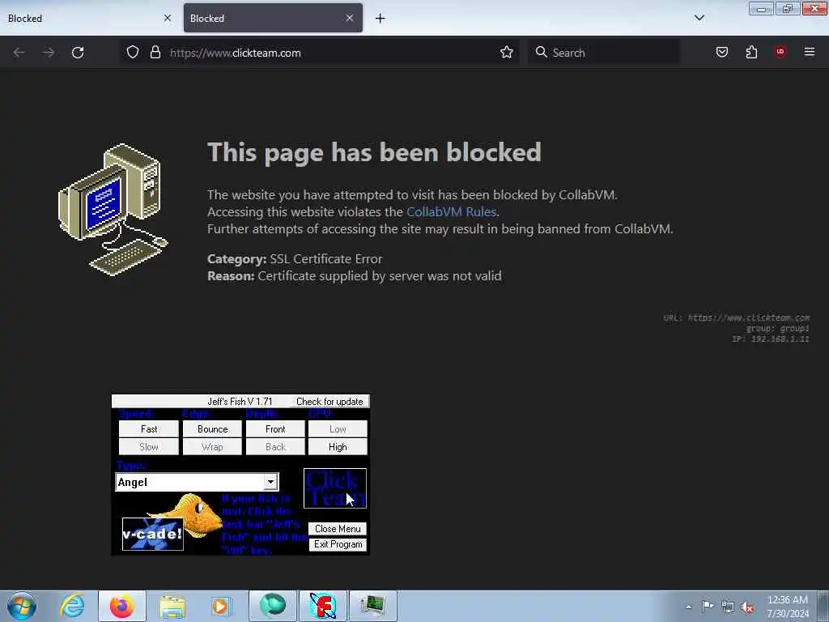Select the second Blocked tab
This screenshot has height=622, width=829.
point(273,18)
